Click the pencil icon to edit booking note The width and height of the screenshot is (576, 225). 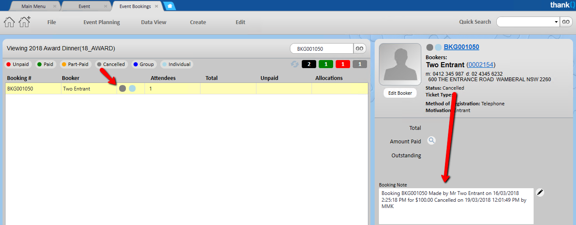click(540, 193)
